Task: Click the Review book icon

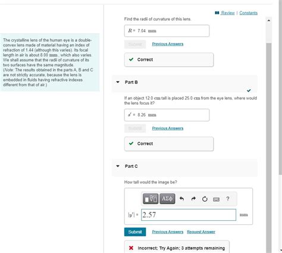Action: click(217, 13)
